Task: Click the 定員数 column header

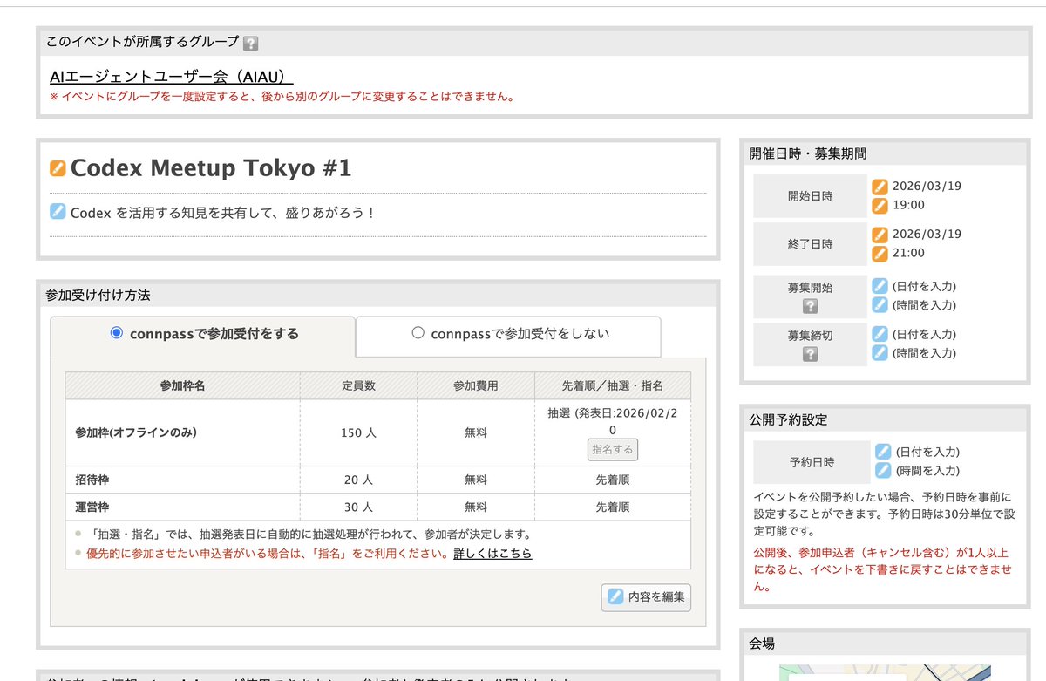Action: tap(358, 385)
